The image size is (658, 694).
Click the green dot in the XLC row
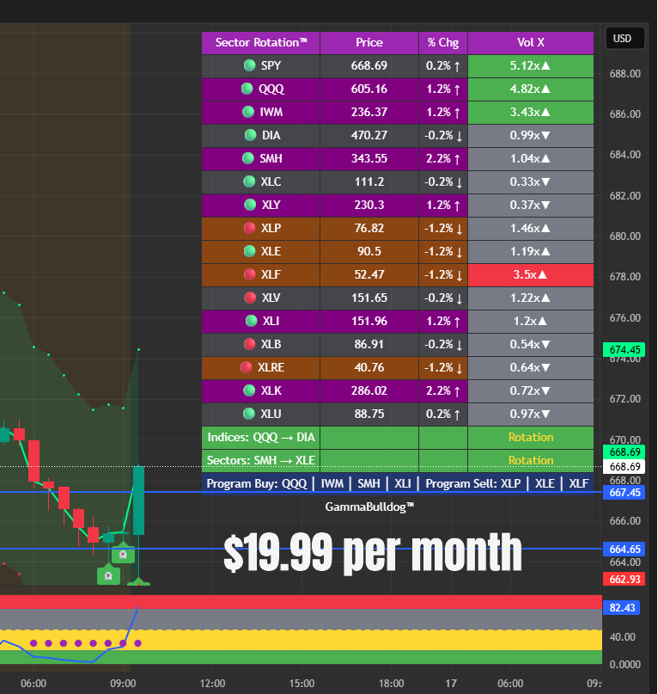[249, 181]
